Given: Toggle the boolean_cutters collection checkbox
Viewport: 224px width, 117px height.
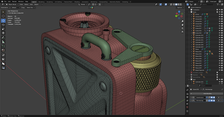Looking at the screenshot, I should 217,72.
